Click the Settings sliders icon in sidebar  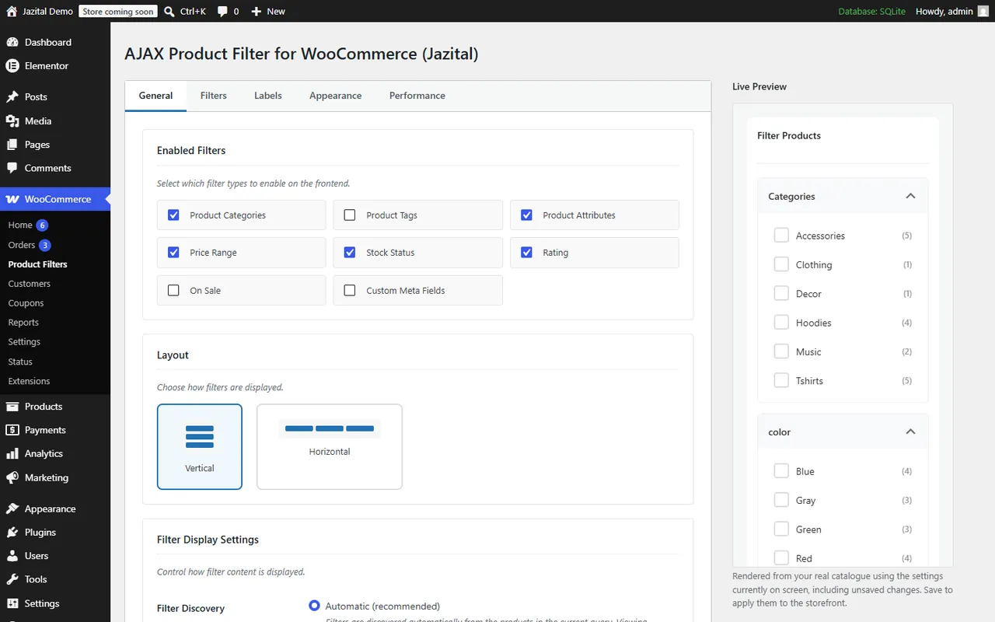click(x=12, y=603)
